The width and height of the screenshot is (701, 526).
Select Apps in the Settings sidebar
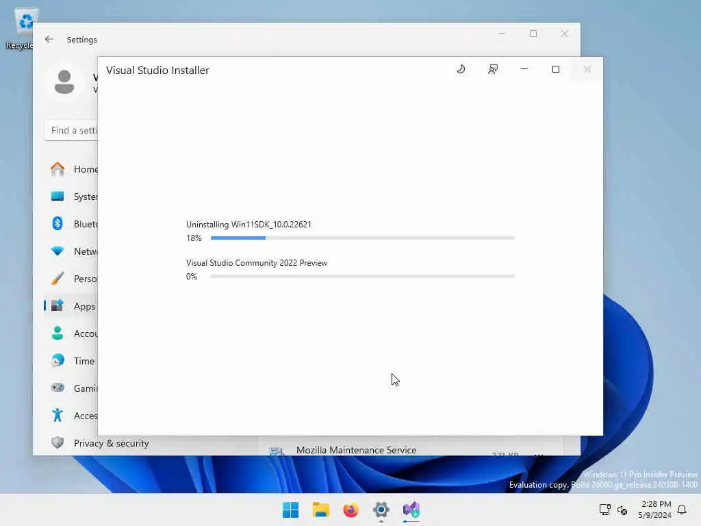click(71, 306)
